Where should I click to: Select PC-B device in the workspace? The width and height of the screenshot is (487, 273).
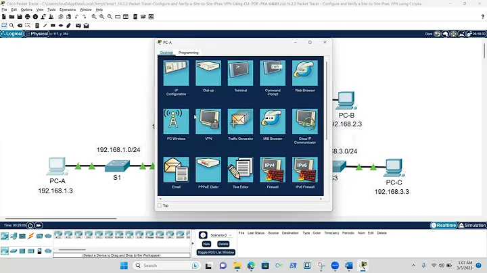[346, 101]
